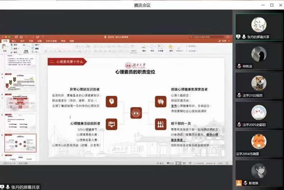The image size is (284, 190).
Task: Click the muted mic icon beside 法学2005史韶玥
Action: 239,125
